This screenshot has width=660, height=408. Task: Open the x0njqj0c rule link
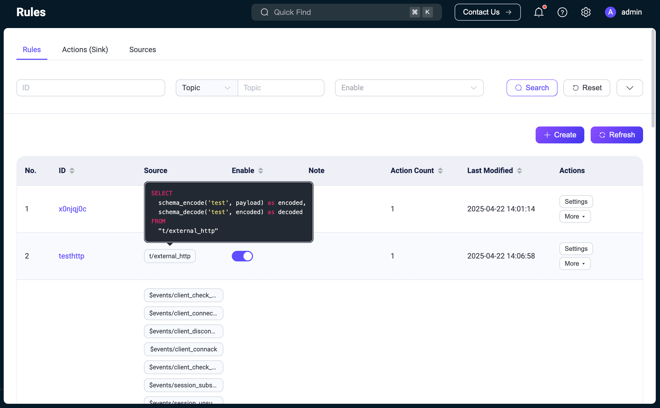point(72,209)
